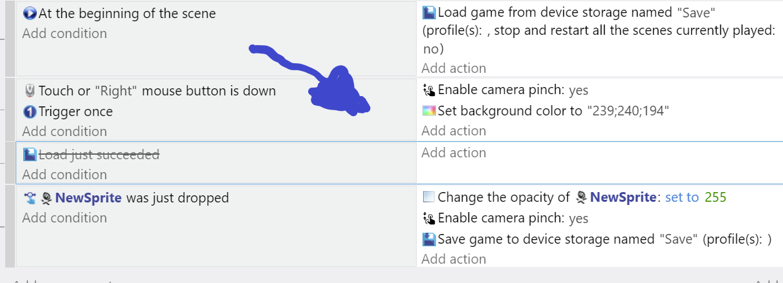Add an action below the Save game action
The height and width of the screenshot is (283, 783).
(x=454, y=259)
